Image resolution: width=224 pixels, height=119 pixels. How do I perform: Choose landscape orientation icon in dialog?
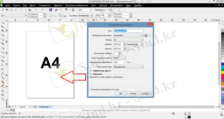click(132, 49)
